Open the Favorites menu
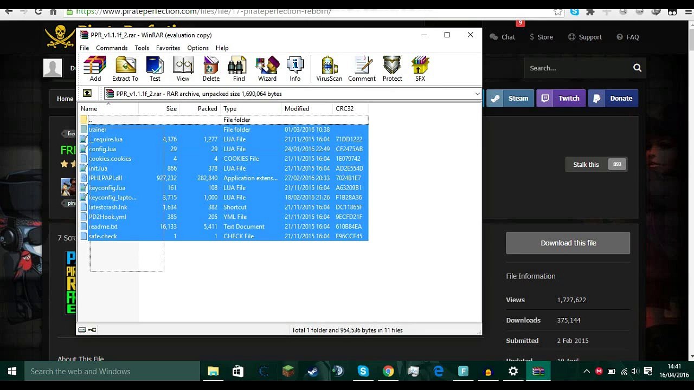 click(x=168, y=48)
